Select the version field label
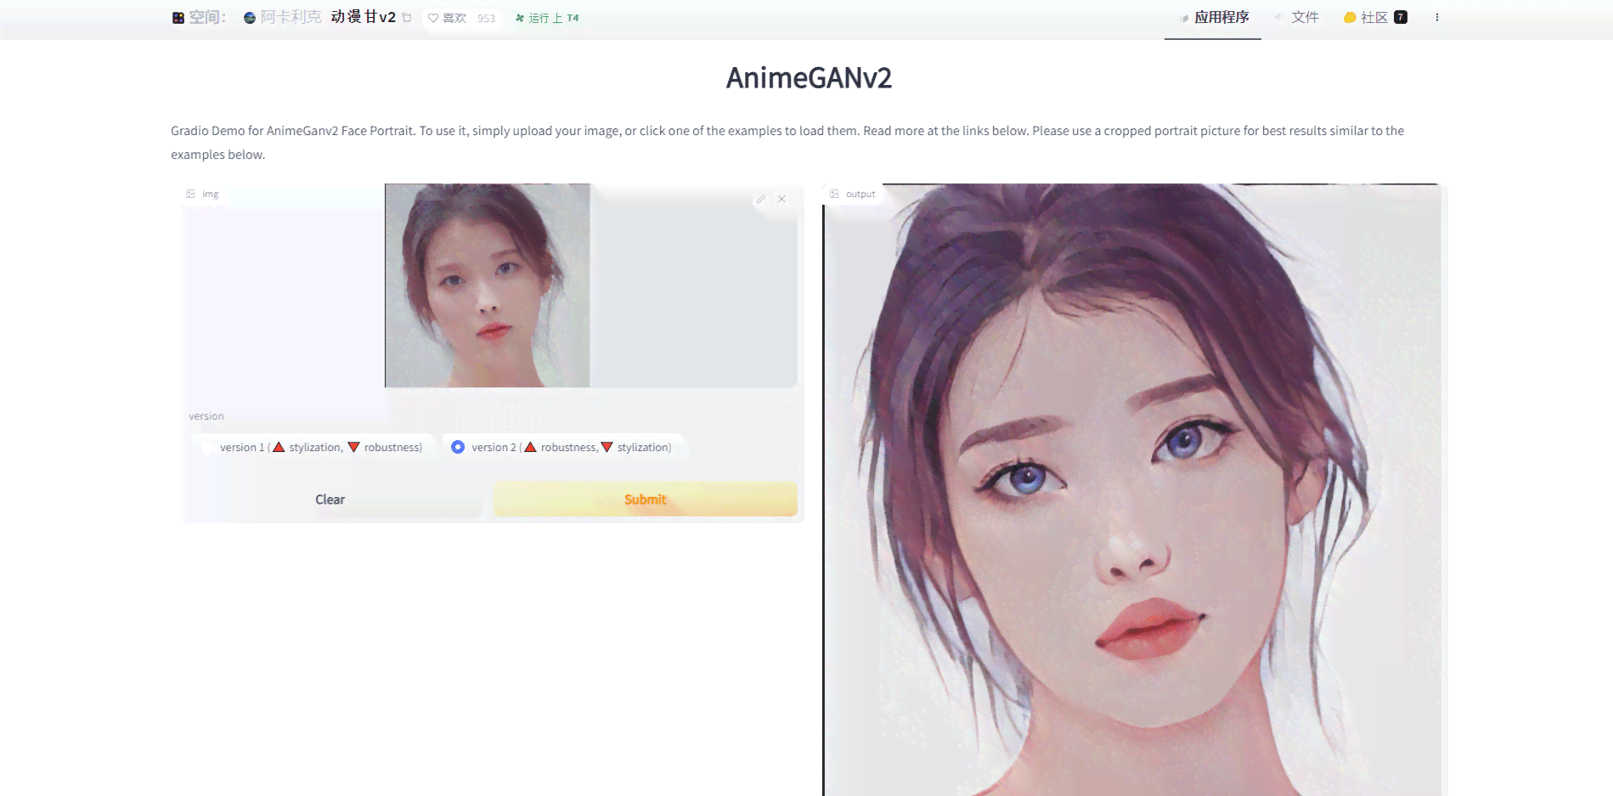Image resolution: width=1613 pixels, height=796 pixels. click(x=206, y=416)
